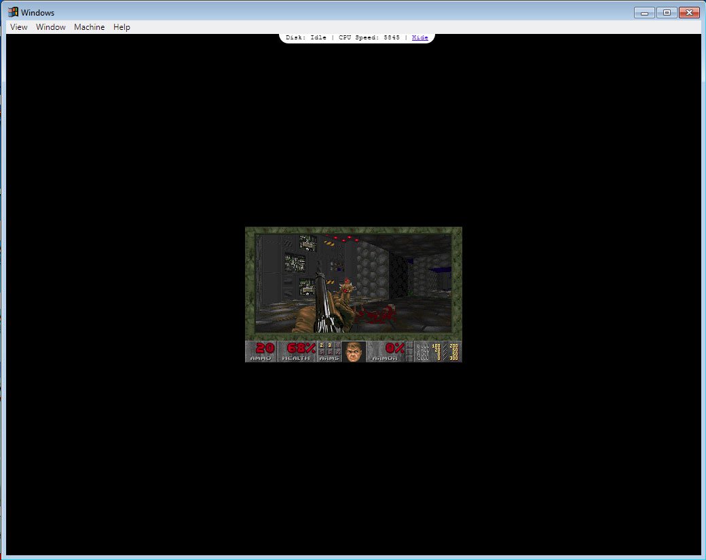Open the Machine menu
This screenshot has height=560, width=706.
(x=89, y=27)
